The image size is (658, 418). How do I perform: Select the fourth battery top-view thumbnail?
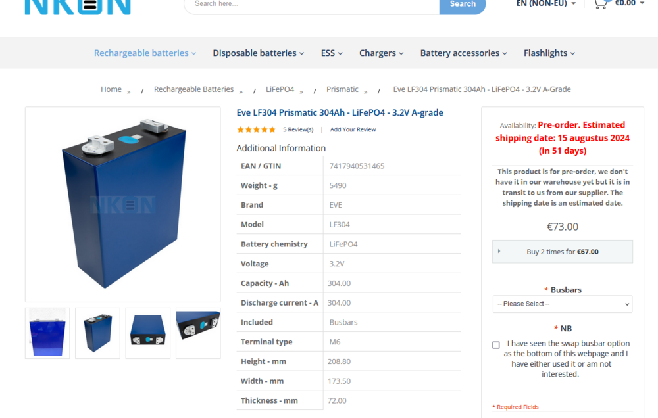click(x=198, y=333)
